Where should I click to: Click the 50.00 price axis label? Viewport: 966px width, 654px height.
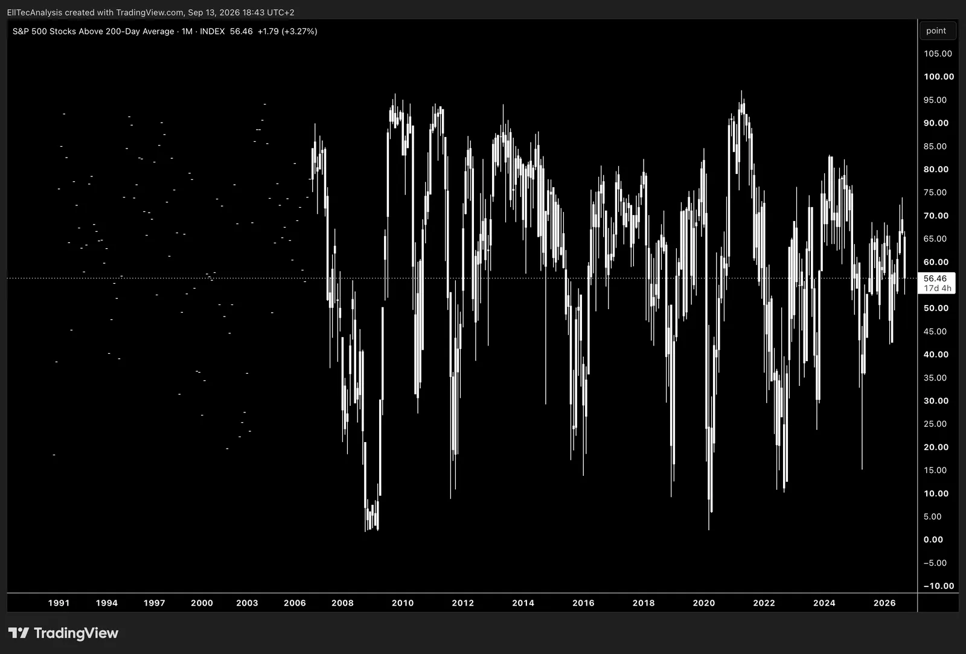pos(936,308)
